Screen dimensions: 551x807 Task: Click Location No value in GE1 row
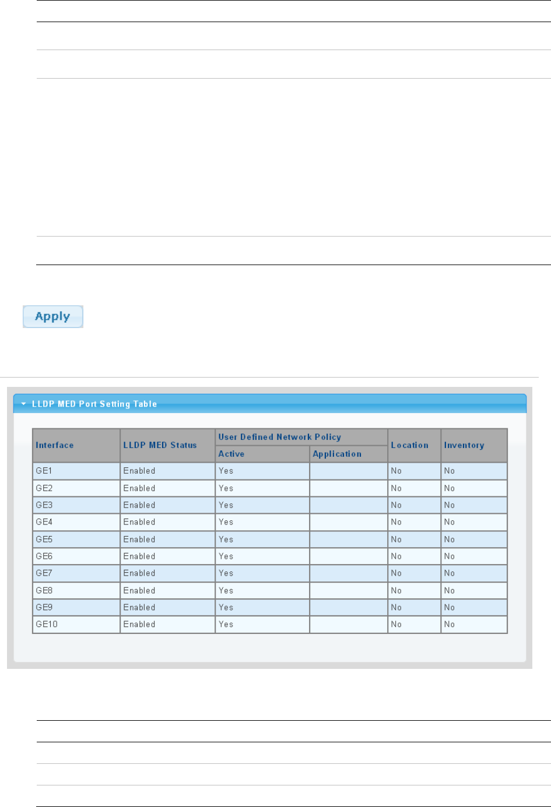pyautogui.click(x=396, y=471)
